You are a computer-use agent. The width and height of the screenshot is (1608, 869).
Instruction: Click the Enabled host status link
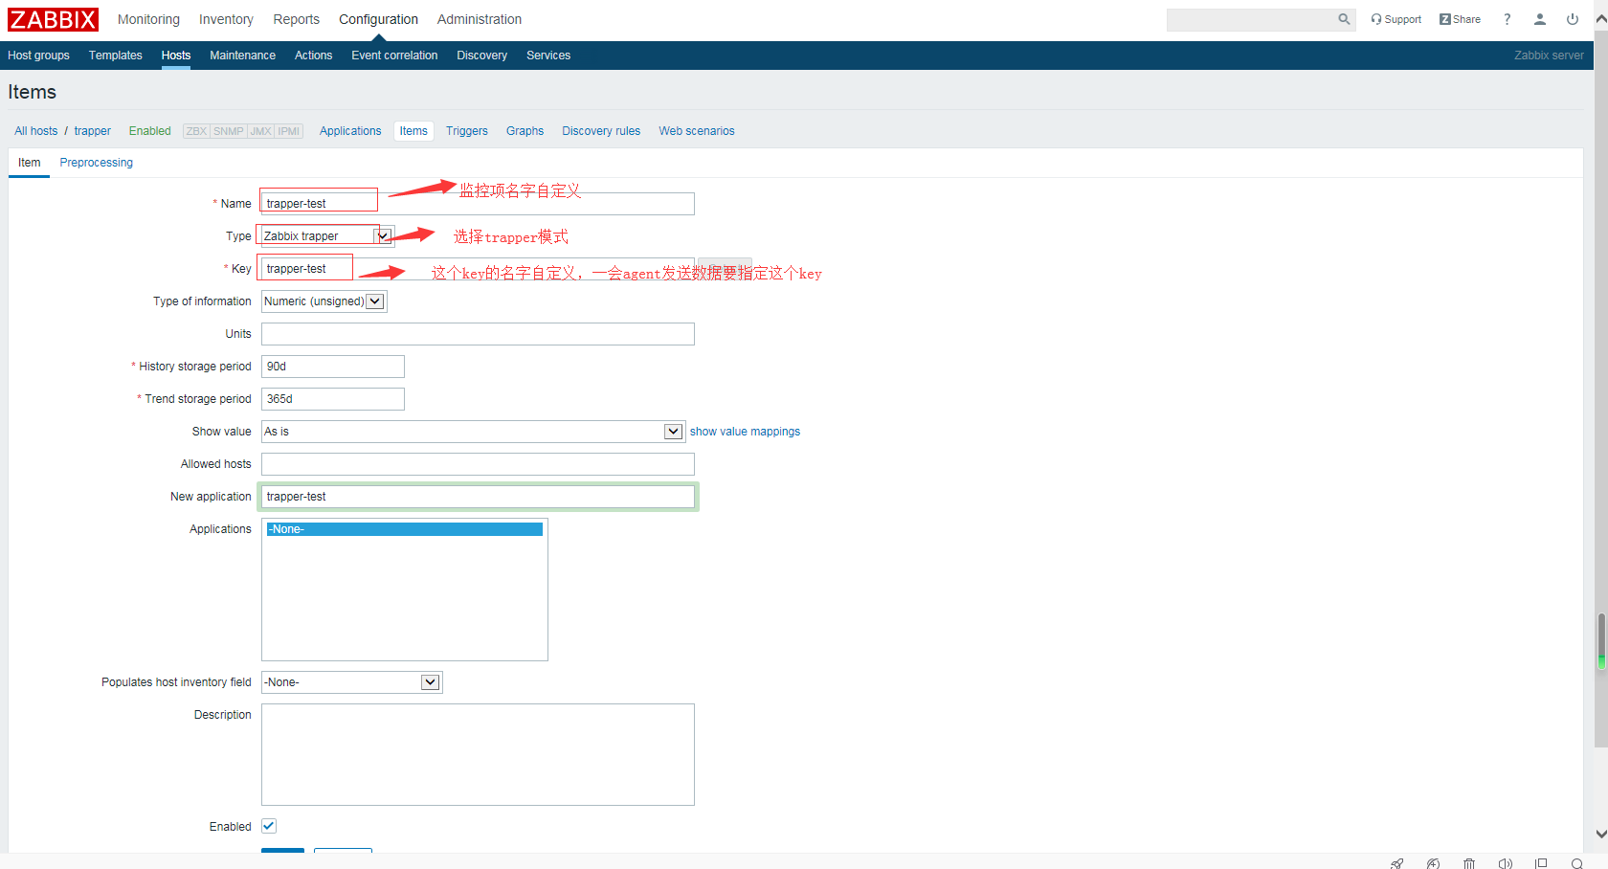(150, 131)
